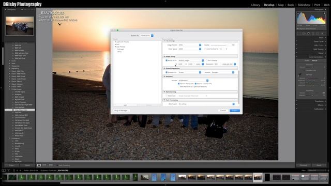Viewport: 331px width, 186px height.
Task: Select the Graduated Filter tool
Action: click(x=313, y=34)
